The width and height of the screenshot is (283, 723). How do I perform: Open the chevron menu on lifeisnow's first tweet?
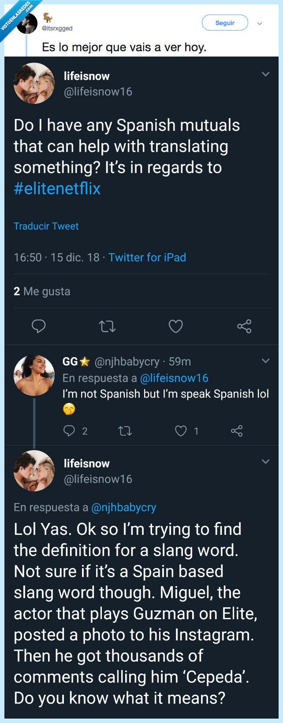tap(266, 74)
